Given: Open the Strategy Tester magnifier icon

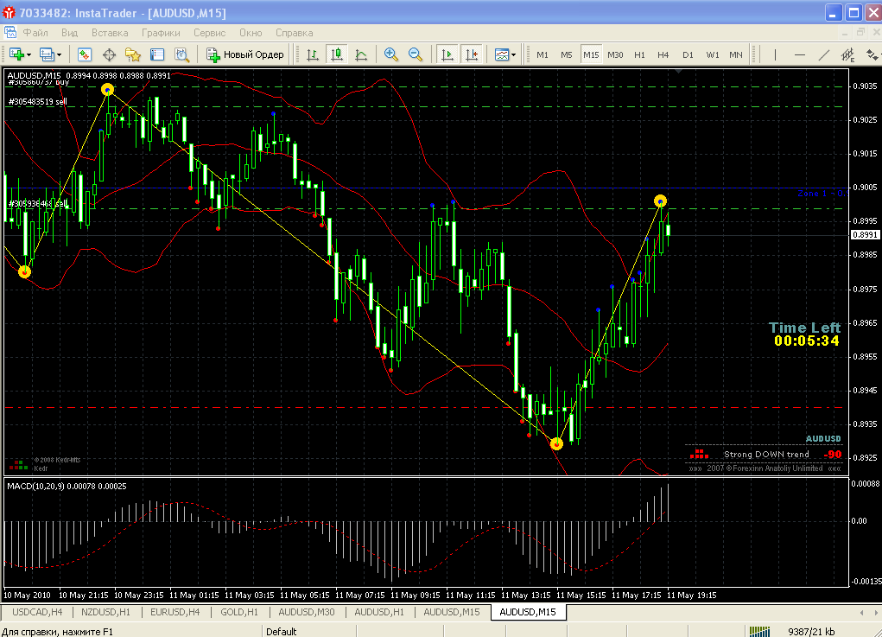Looking at the screenshot, I should [181, 54].
